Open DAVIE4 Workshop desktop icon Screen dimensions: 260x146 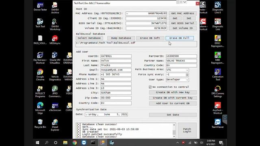pyautogui.click(x=55, y=24)
